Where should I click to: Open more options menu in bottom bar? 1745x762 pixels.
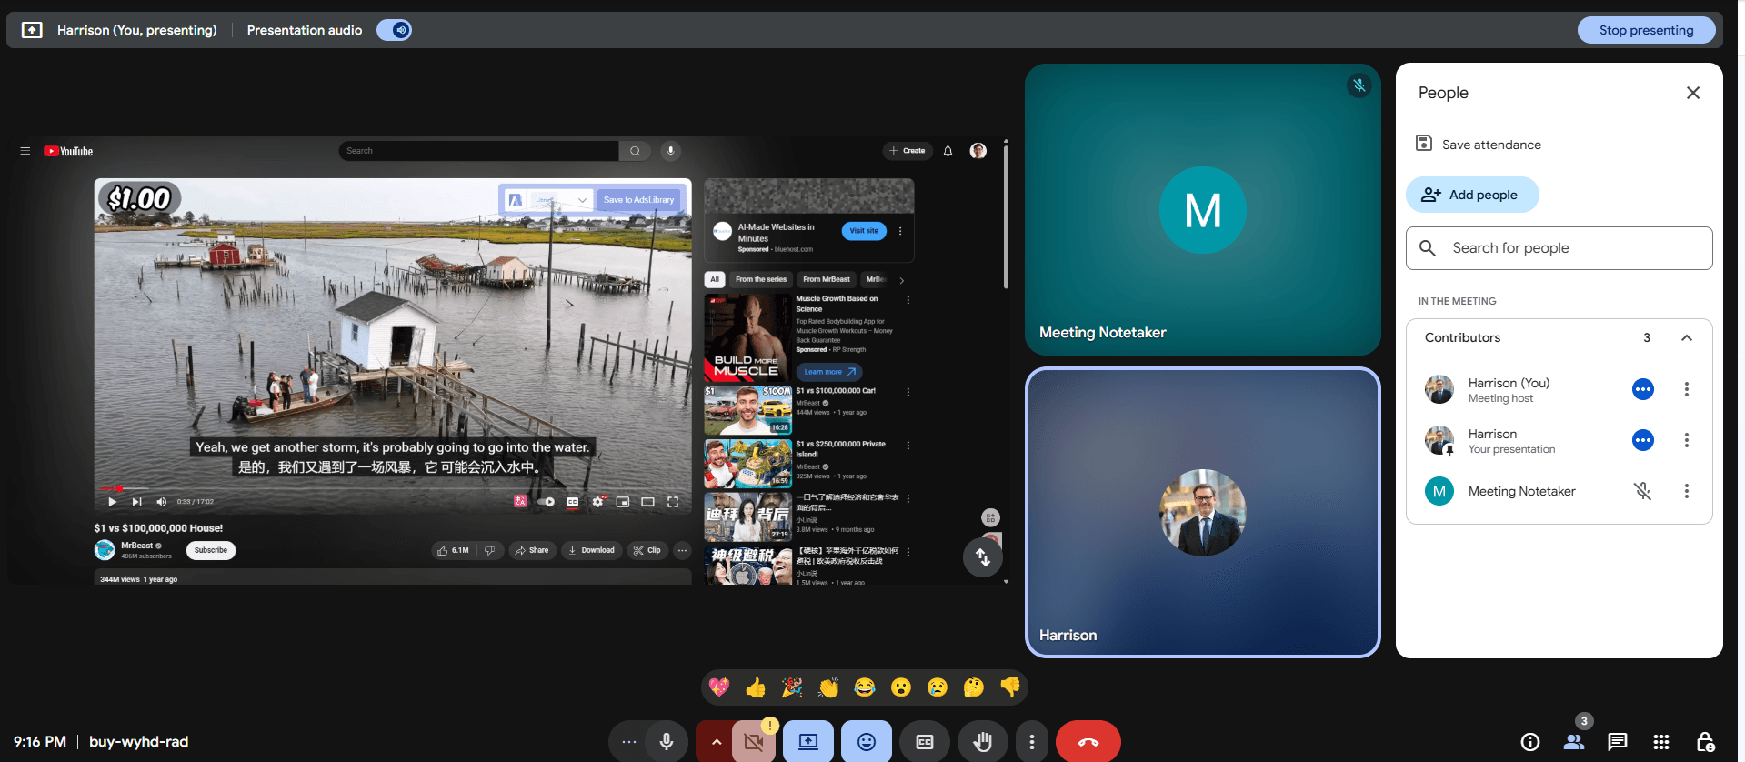1031,742
